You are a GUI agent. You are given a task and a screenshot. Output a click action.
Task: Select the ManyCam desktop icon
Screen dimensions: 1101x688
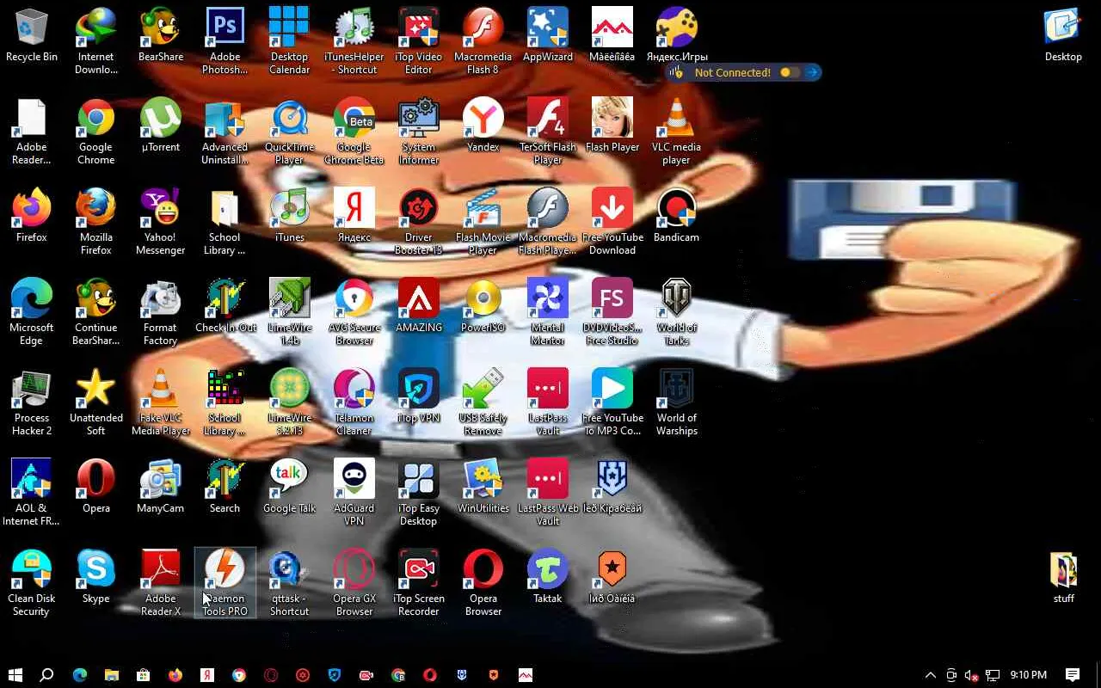[161, 487]
